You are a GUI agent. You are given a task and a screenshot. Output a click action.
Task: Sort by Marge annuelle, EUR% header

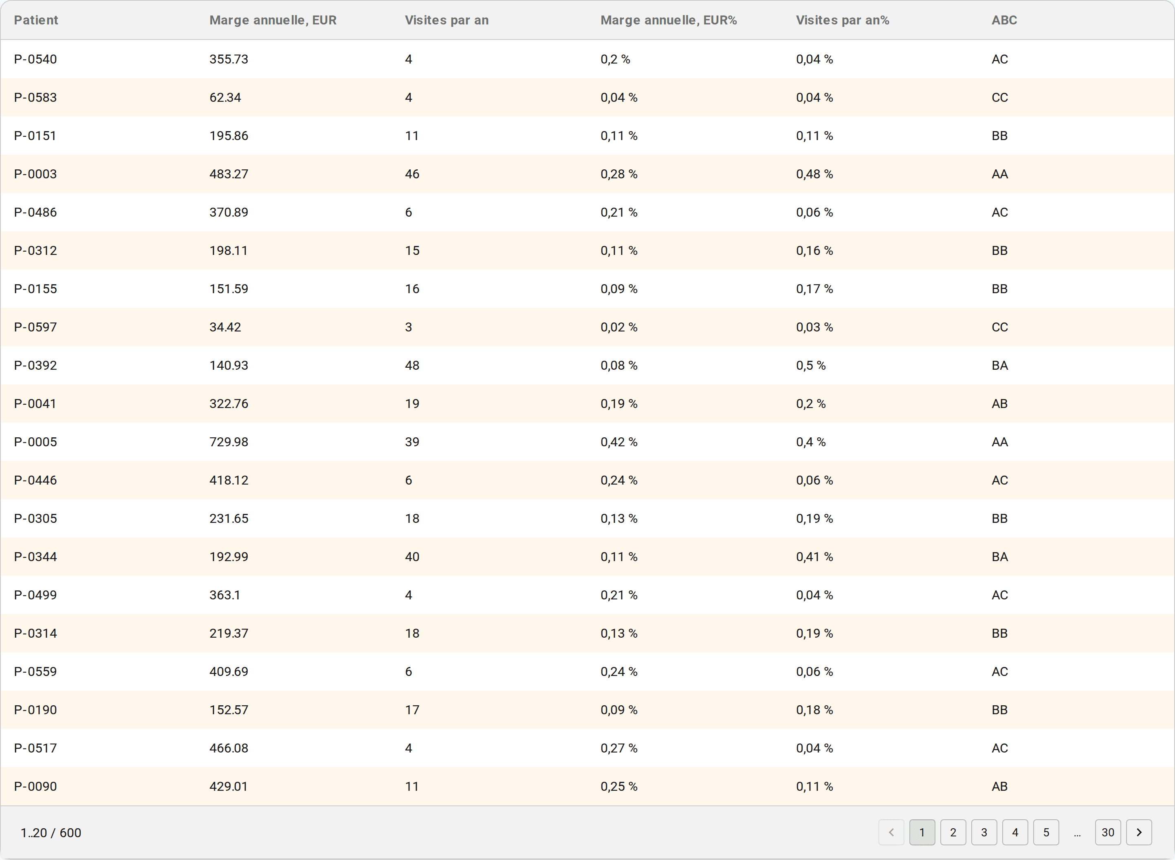pos(668,20)
